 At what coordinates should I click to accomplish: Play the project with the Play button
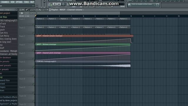[55, 4]
